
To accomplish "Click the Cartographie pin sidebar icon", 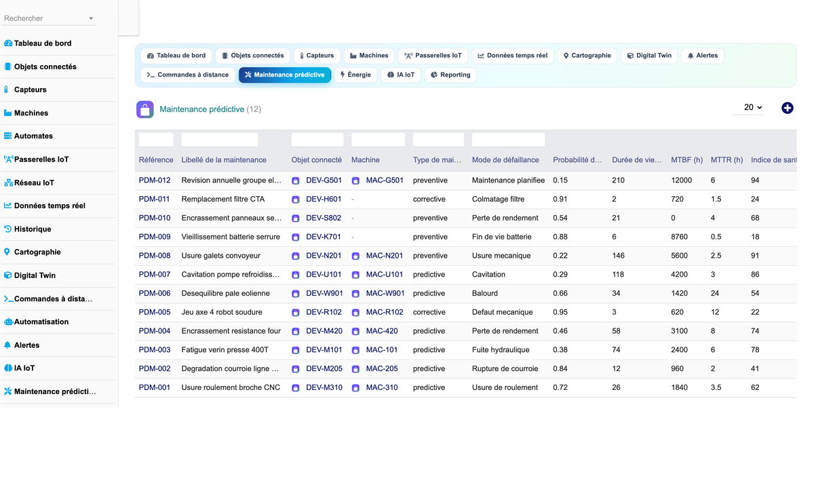I will pos(7,252).
